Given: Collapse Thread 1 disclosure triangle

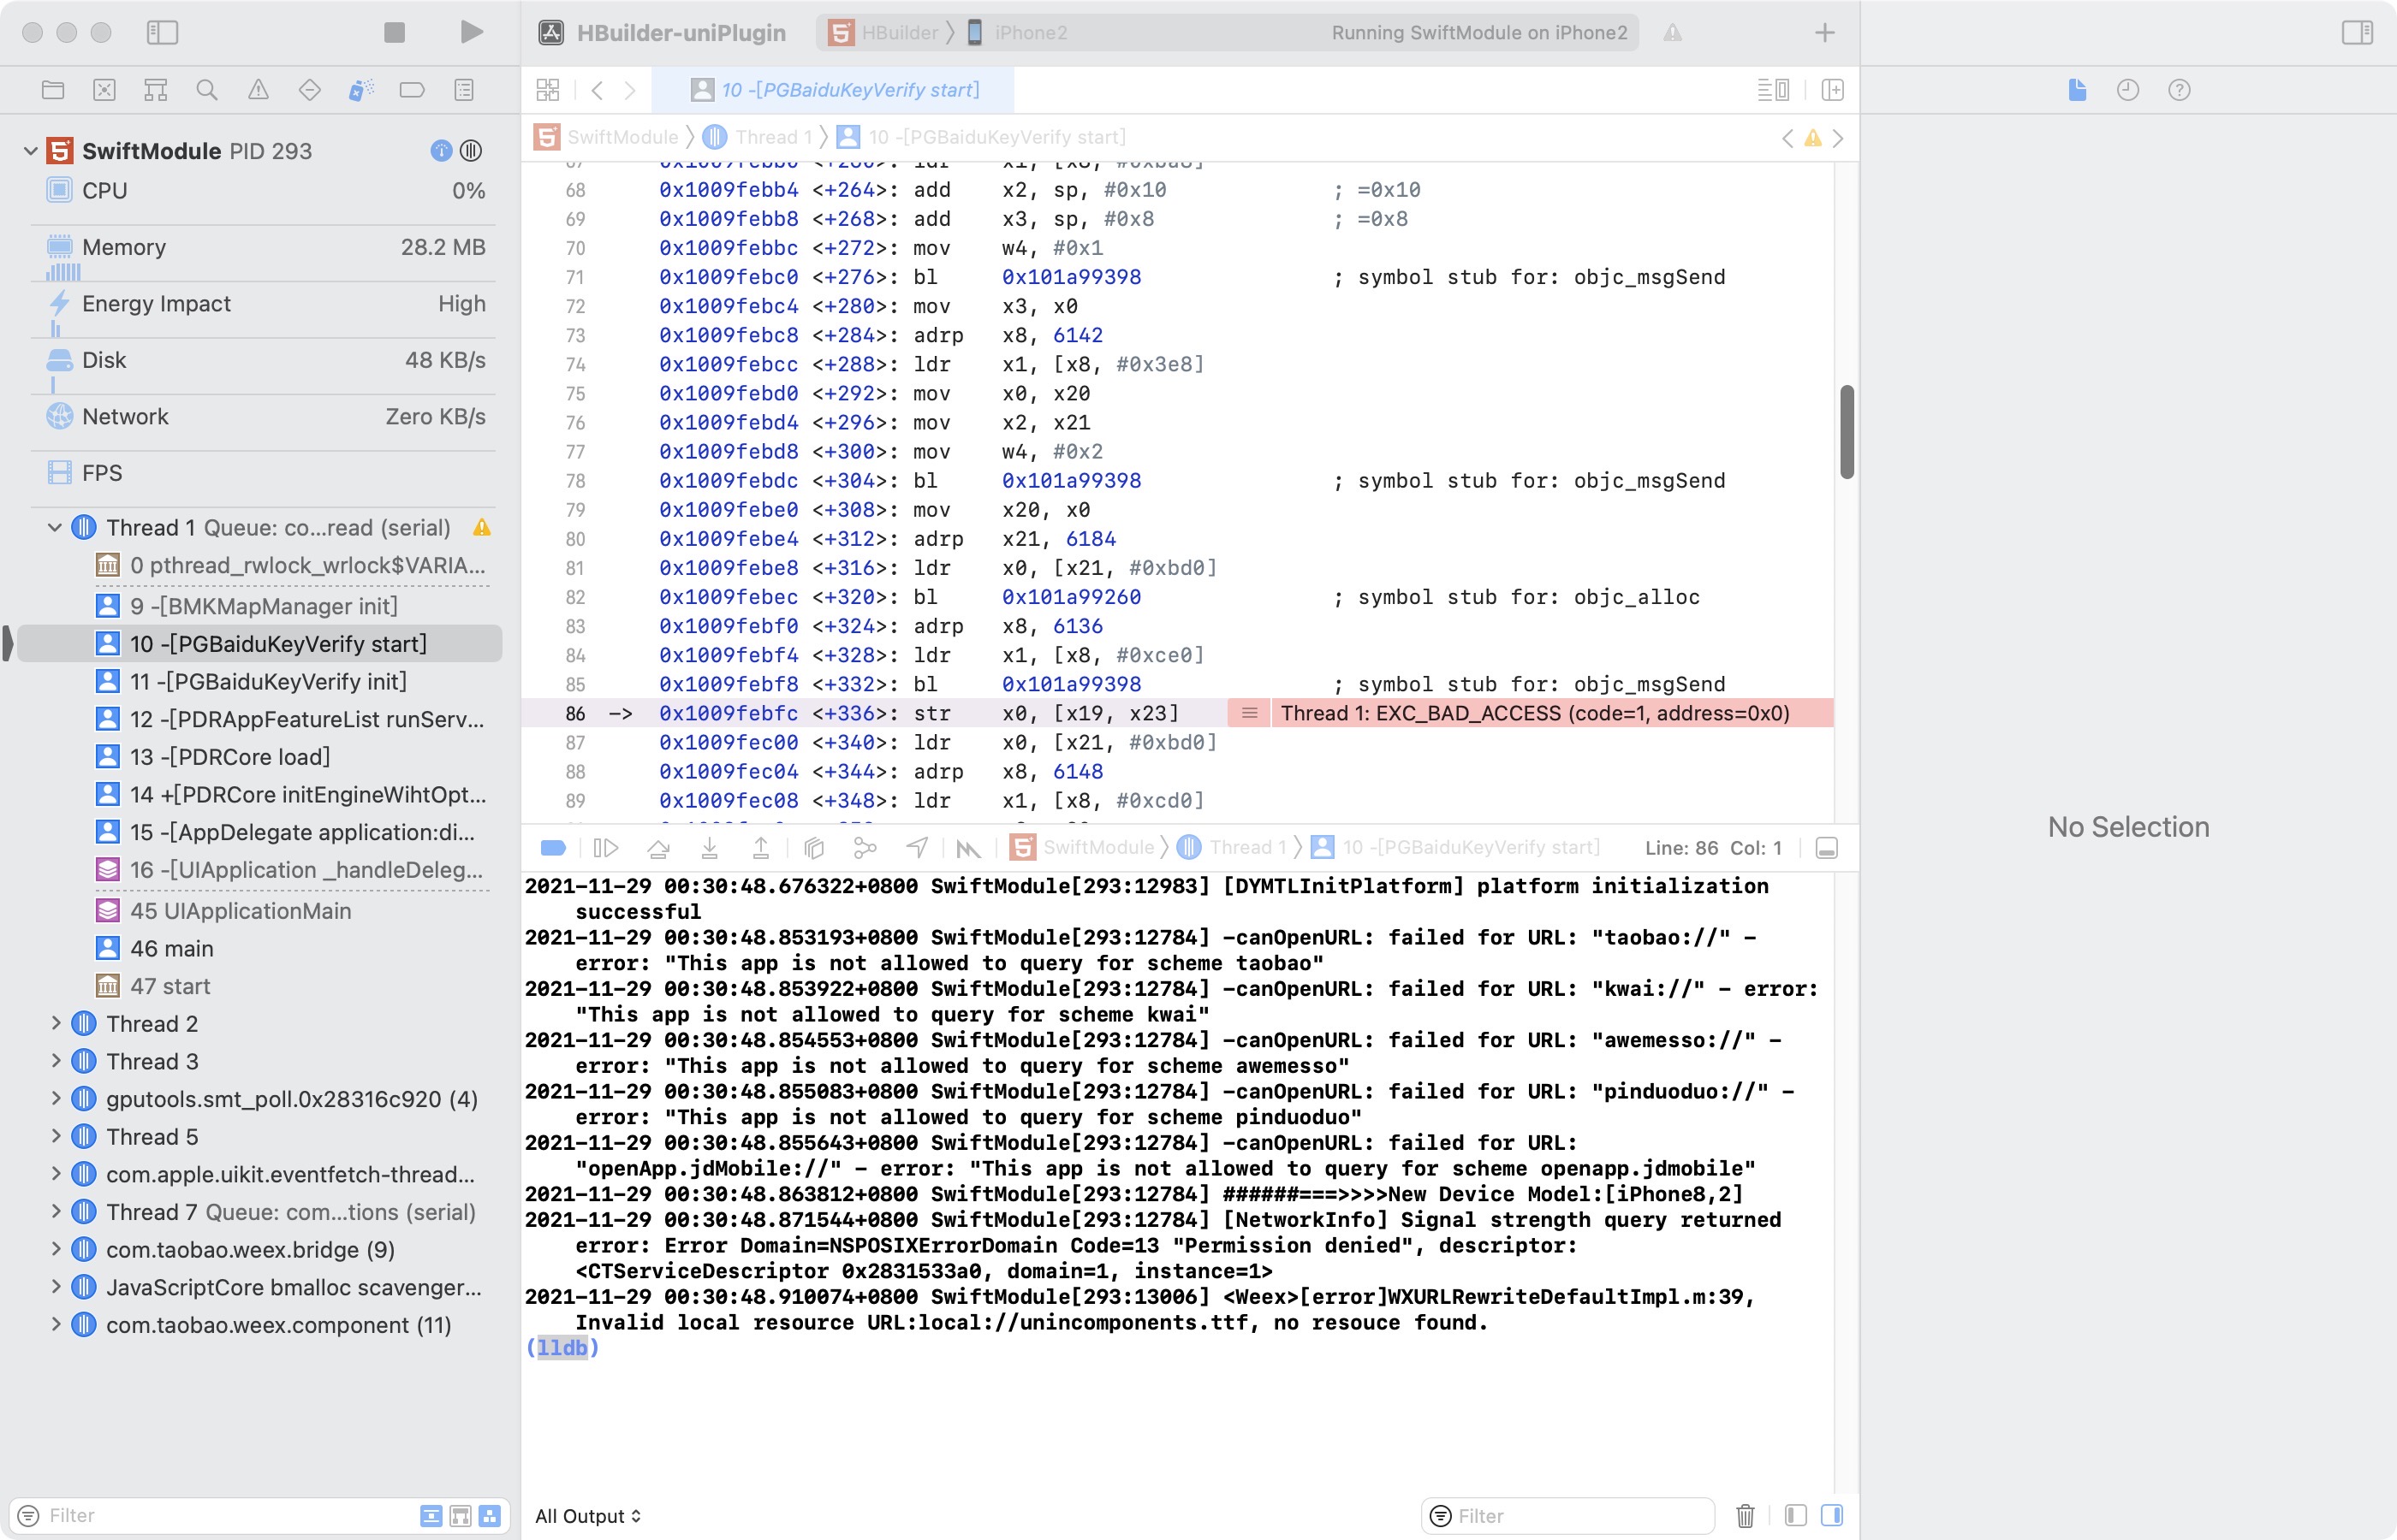Looking at the screenshot, I should (x=55, y=527).
